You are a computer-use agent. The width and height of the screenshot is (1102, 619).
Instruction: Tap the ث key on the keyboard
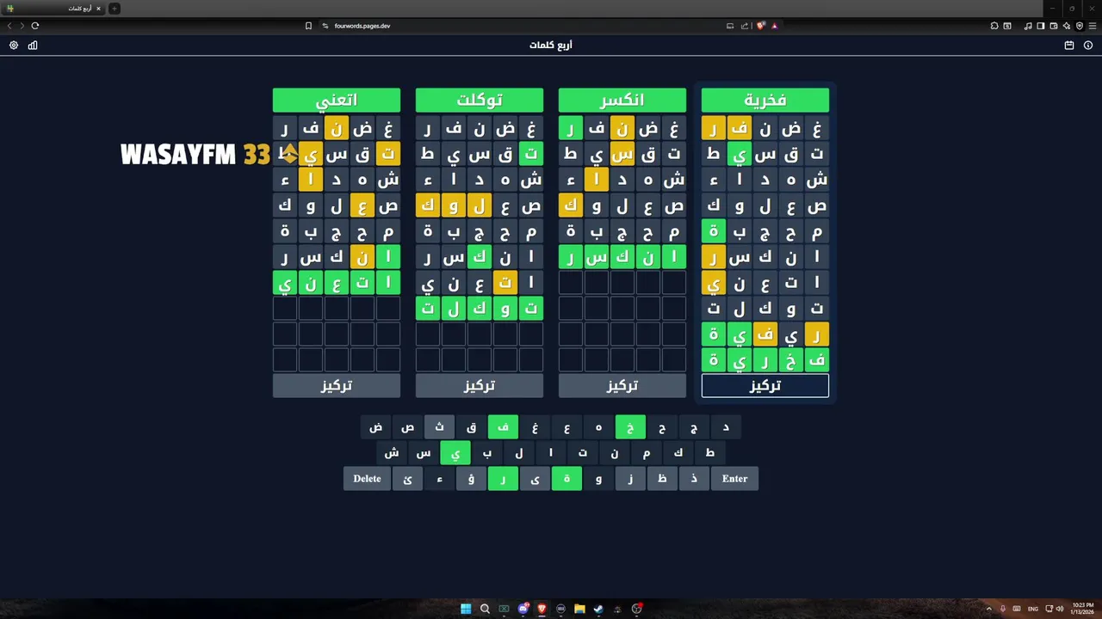pos(439,427)
